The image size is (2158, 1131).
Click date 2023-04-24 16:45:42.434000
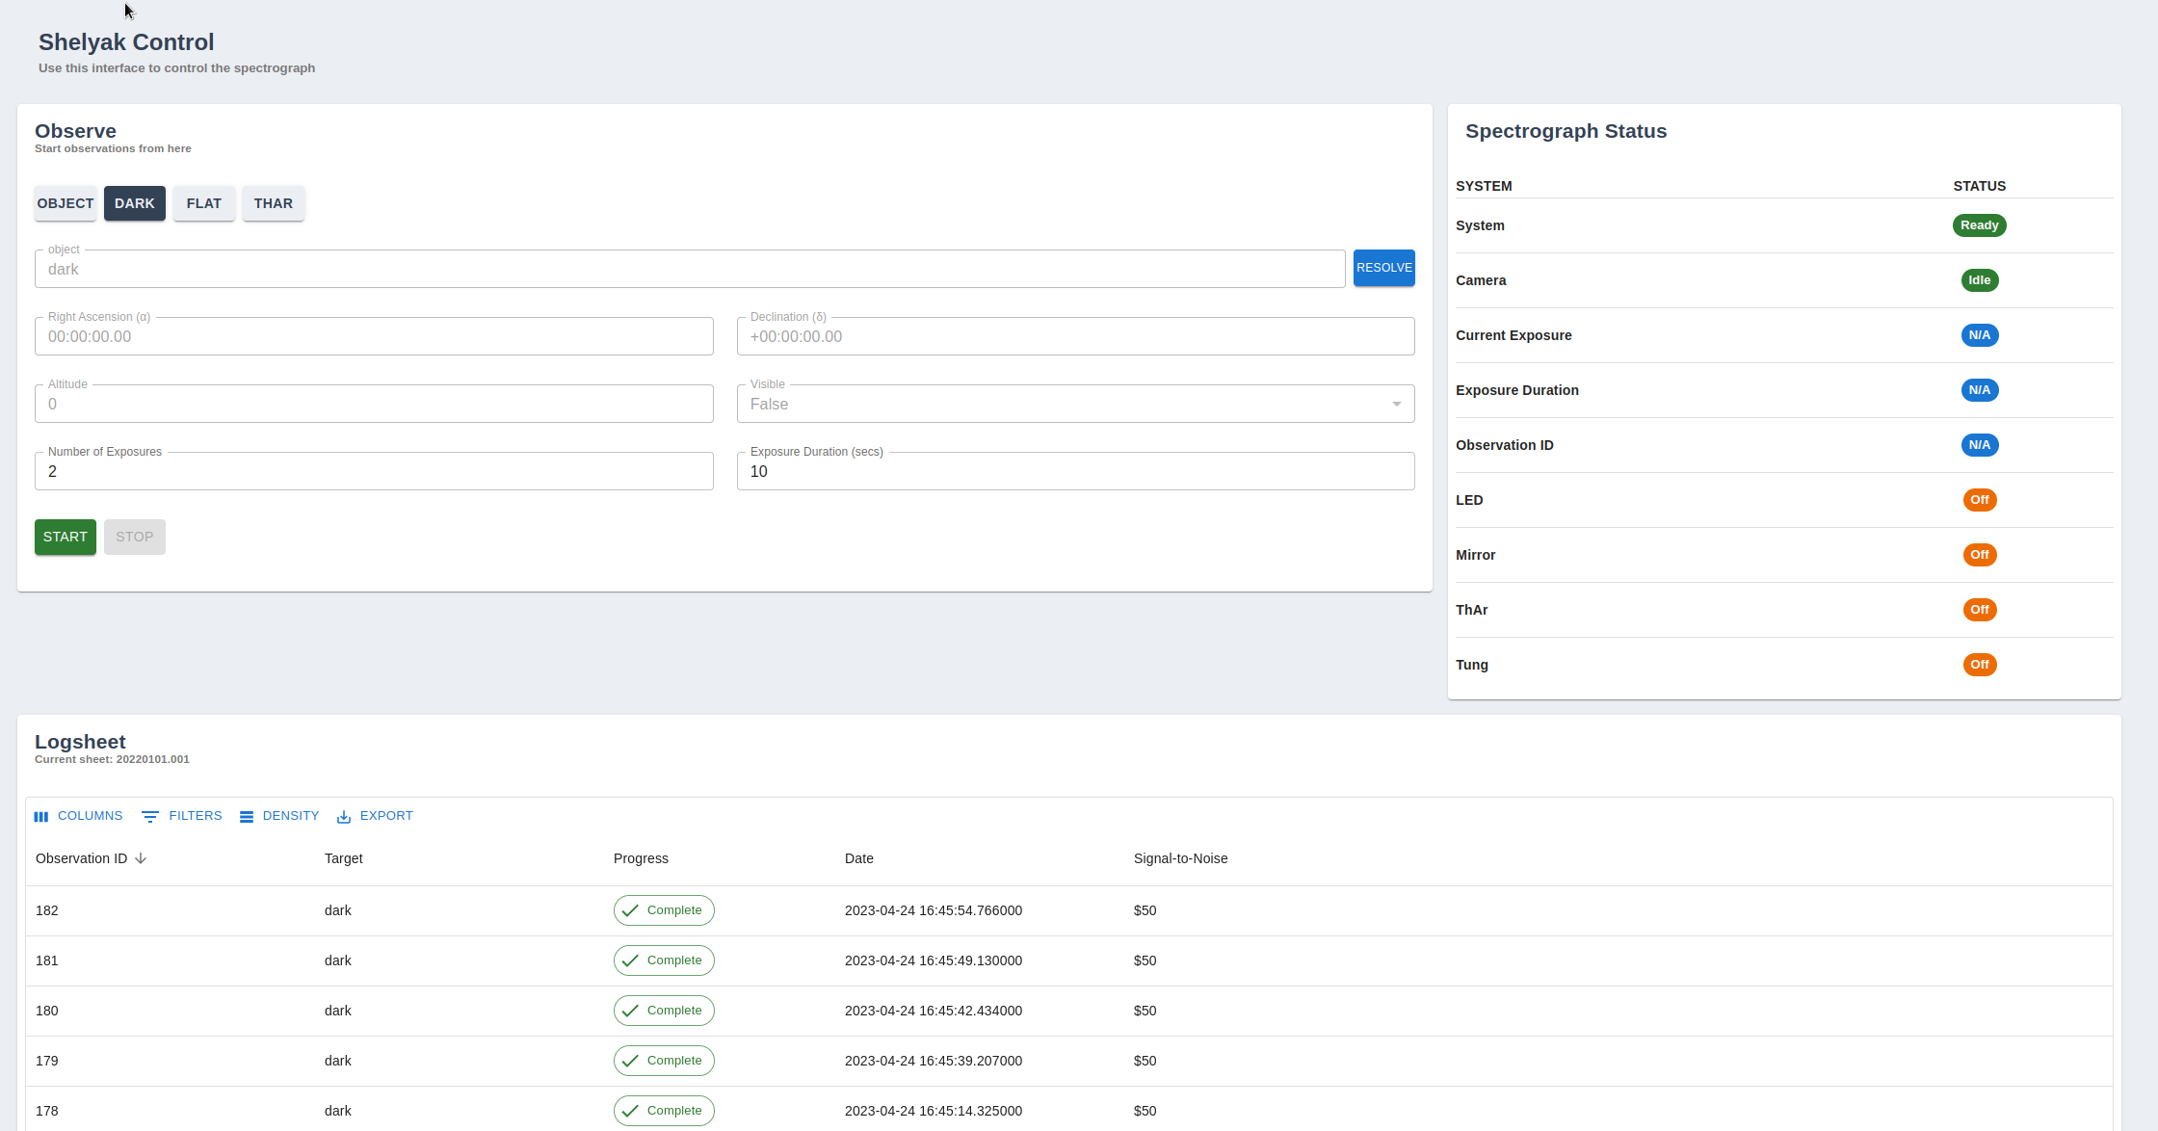point(934,1011)
